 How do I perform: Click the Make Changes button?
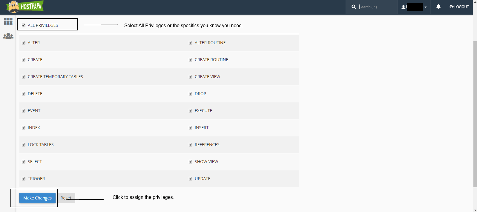coord(38,198)
